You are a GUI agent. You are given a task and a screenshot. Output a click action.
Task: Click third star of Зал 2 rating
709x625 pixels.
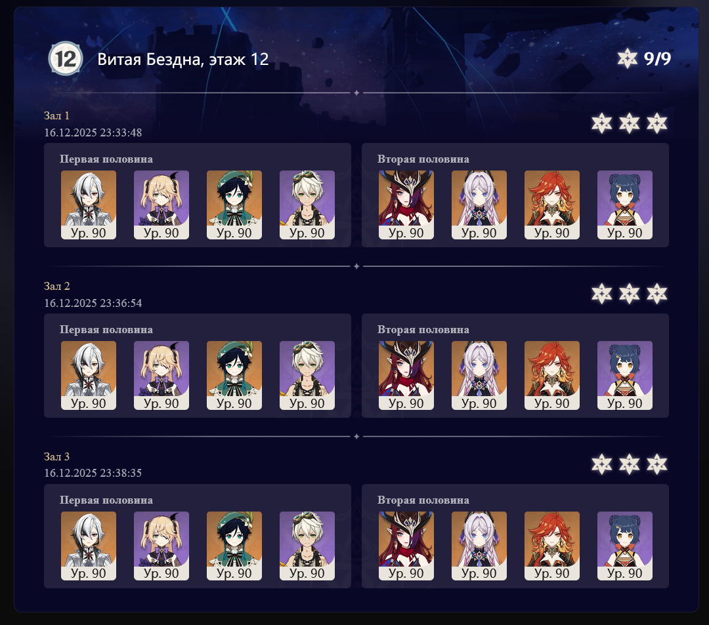click(656, 294)
